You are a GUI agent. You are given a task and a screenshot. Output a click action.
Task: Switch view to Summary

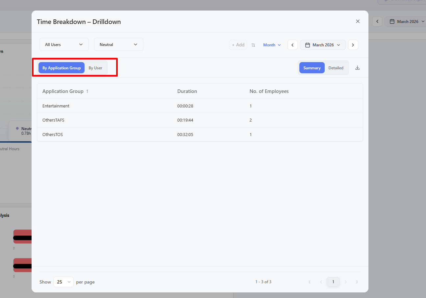(x=312, y=68)
